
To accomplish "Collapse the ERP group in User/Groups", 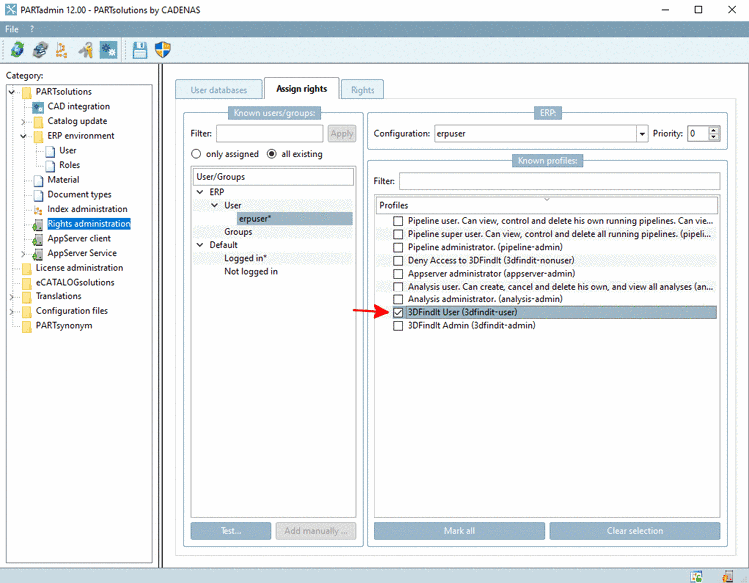I will point(200,192).
